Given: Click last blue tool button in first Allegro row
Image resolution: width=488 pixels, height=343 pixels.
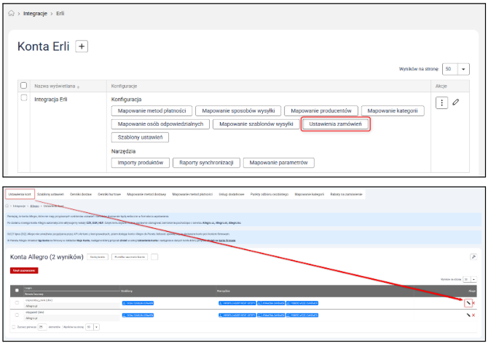Looking at the screenshot, I should point(302,303).
